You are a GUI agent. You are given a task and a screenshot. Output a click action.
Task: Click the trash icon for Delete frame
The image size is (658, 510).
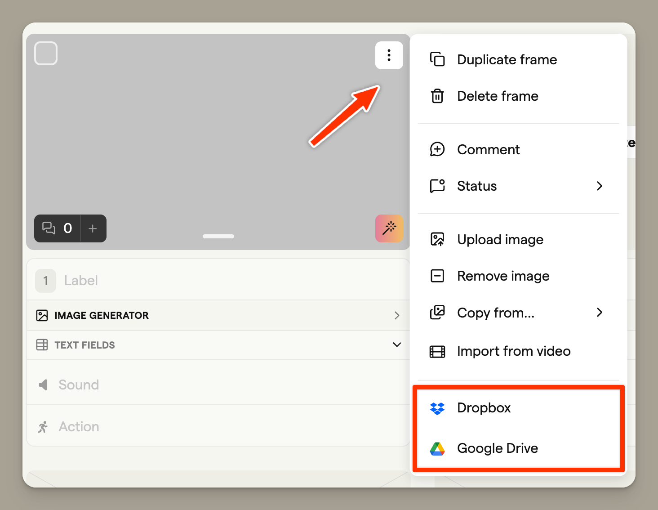pos(437,96)
